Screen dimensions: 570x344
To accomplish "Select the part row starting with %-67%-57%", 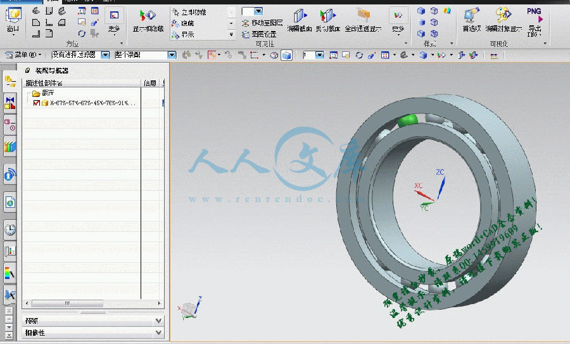I will [x=82, y=103].
